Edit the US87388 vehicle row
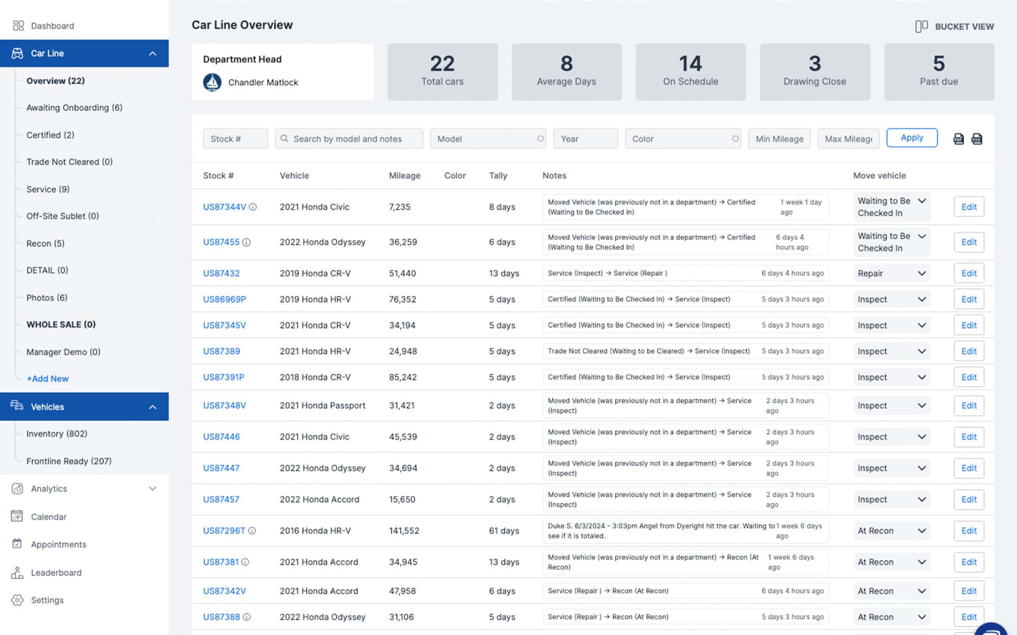1017x635 pixels. 969,617
